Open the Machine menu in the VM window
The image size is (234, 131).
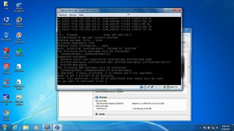click(63, 15)
